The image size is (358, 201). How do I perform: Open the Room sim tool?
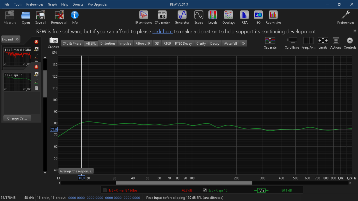pos(273,17)
